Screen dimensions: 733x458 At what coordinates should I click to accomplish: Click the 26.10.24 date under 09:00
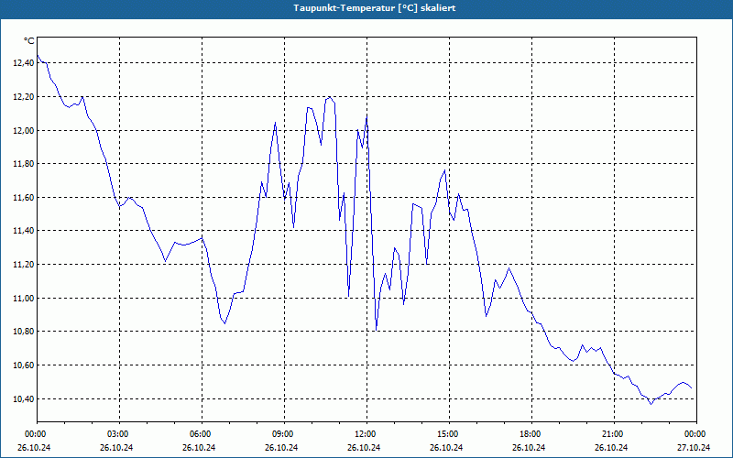(281, 447)
